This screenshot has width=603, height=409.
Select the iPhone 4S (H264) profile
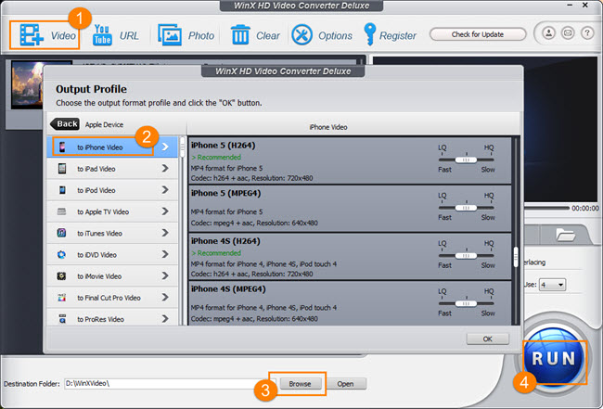point(350,256)
